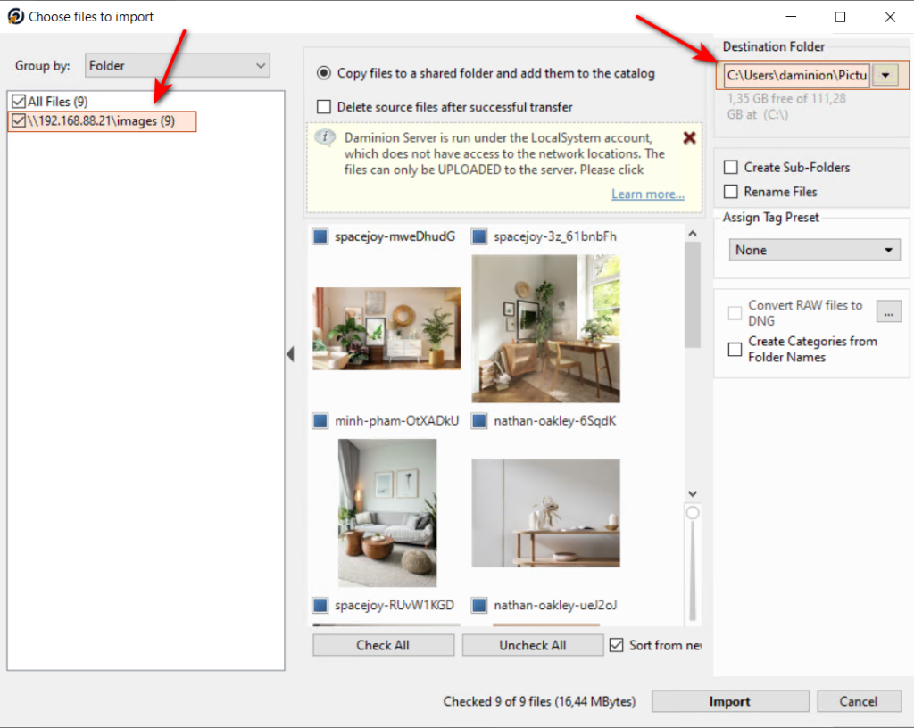This screenshot has width=914, height=728.
Task: Collapse the left panel with the arrow
Action: point(290,355)
